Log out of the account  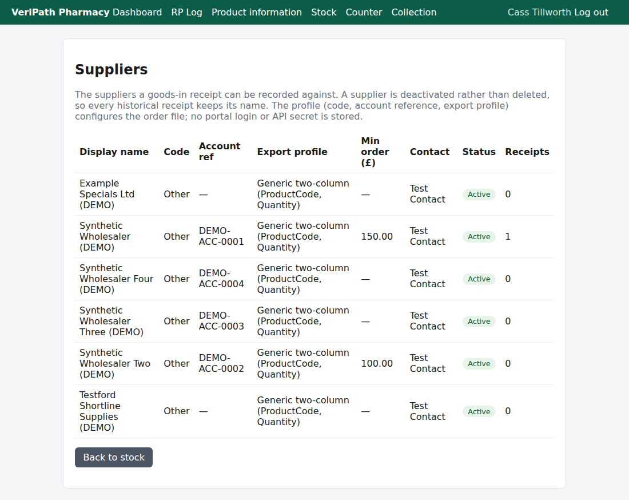click(x=591, y=12)
